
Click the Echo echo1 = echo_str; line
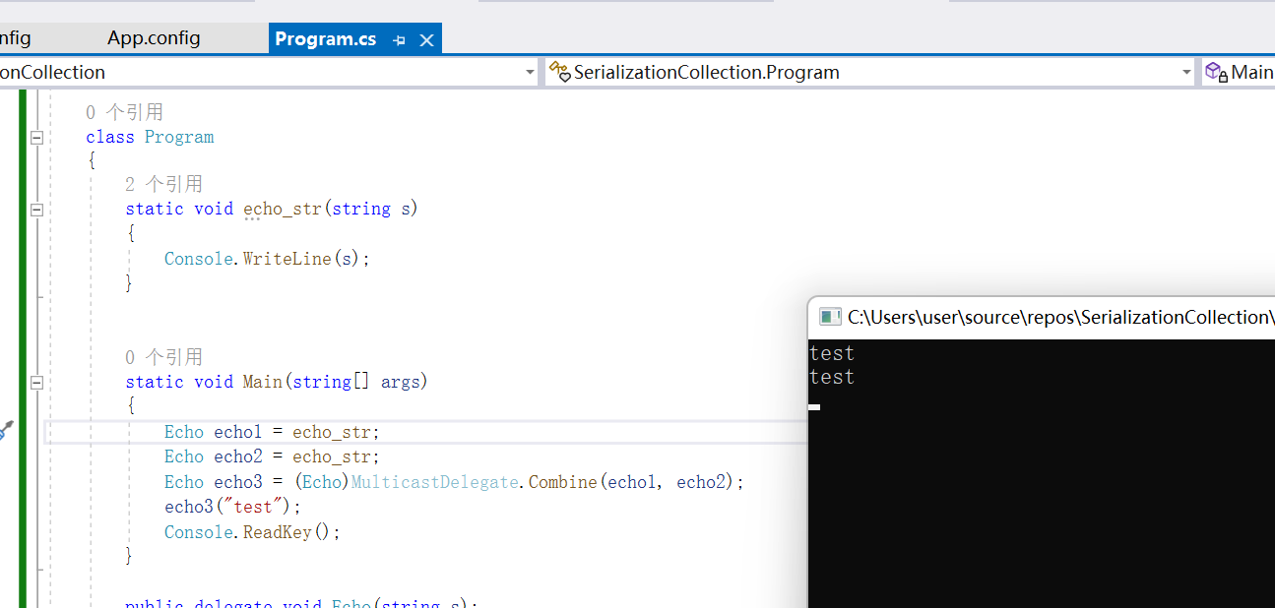click(272, 432)
